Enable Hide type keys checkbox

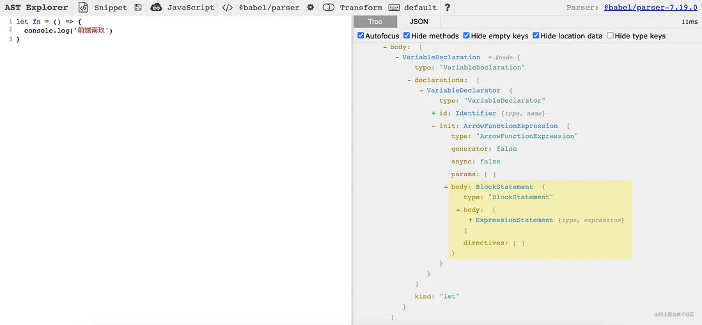610,36
